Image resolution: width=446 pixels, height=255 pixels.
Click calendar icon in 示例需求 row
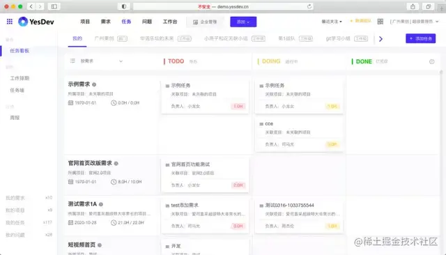click(x=70, y=102)
